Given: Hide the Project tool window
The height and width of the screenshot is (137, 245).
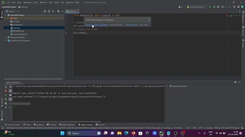Looking at the screenshot, I should click(x=62, y=11).
